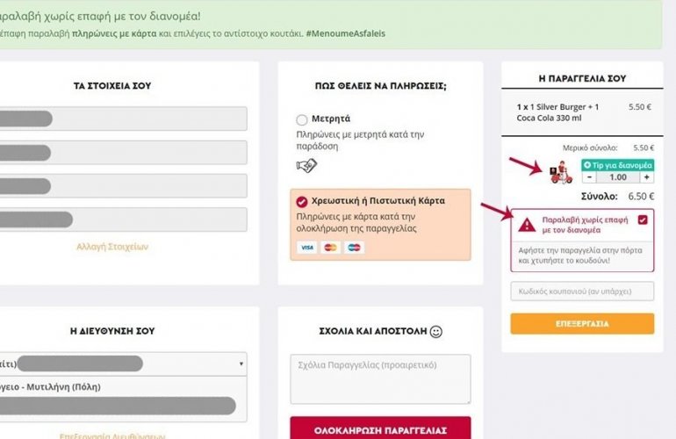
Task: Click the delivery scooter rider icon
Action: 561,172
